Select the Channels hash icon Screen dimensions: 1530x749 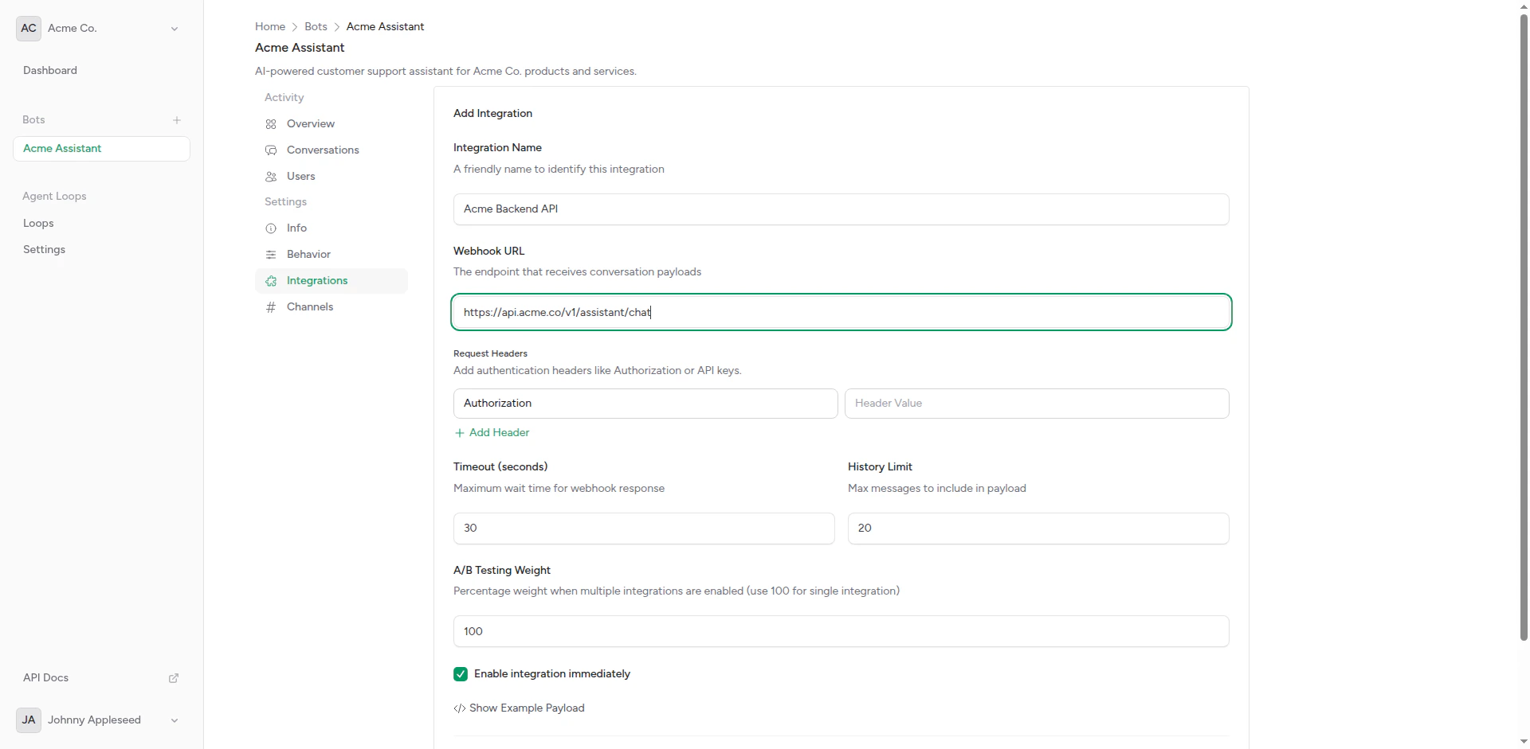[271, 307]
